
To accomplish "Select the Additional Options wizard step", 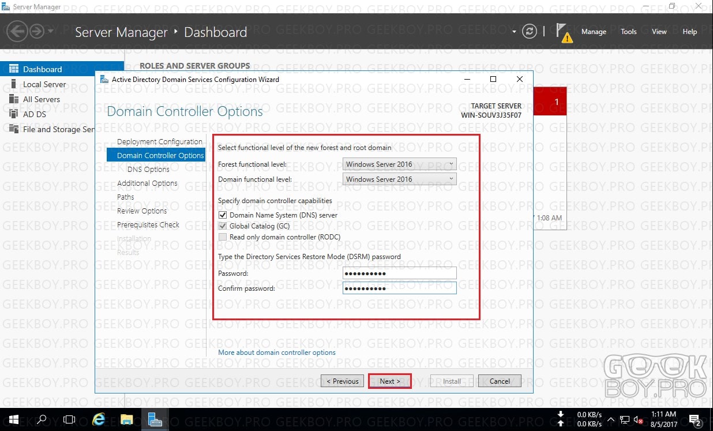I will point(147,183).
